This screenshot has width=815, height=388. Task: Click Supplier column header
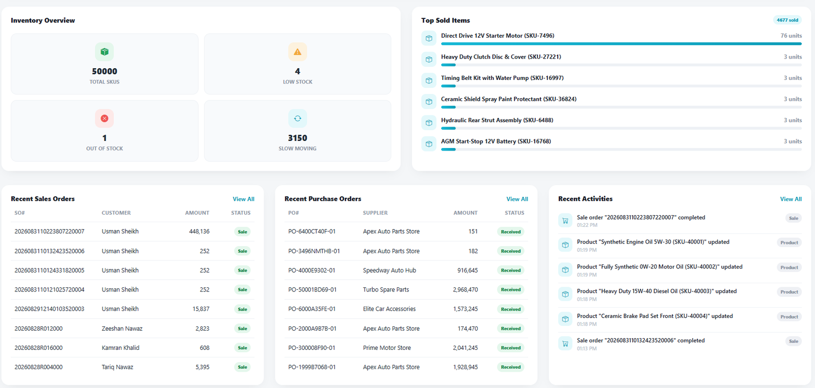tap(375, 213)
